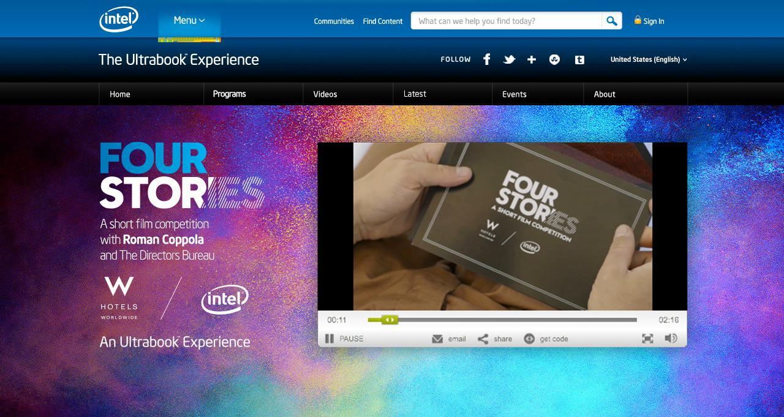
Task: Click the email icon under video
Action: 437,339
